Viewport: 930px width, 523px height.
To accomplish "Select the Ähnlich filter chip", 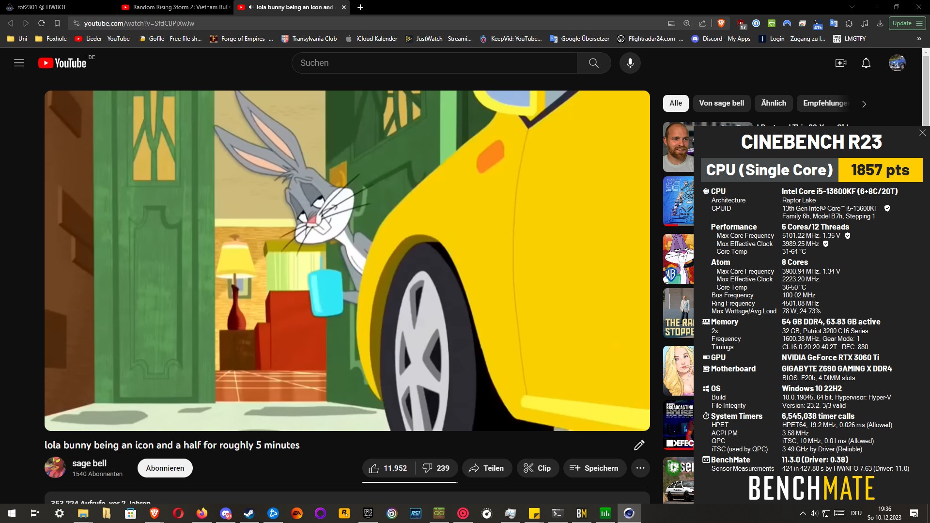I will tap(774, 103).
